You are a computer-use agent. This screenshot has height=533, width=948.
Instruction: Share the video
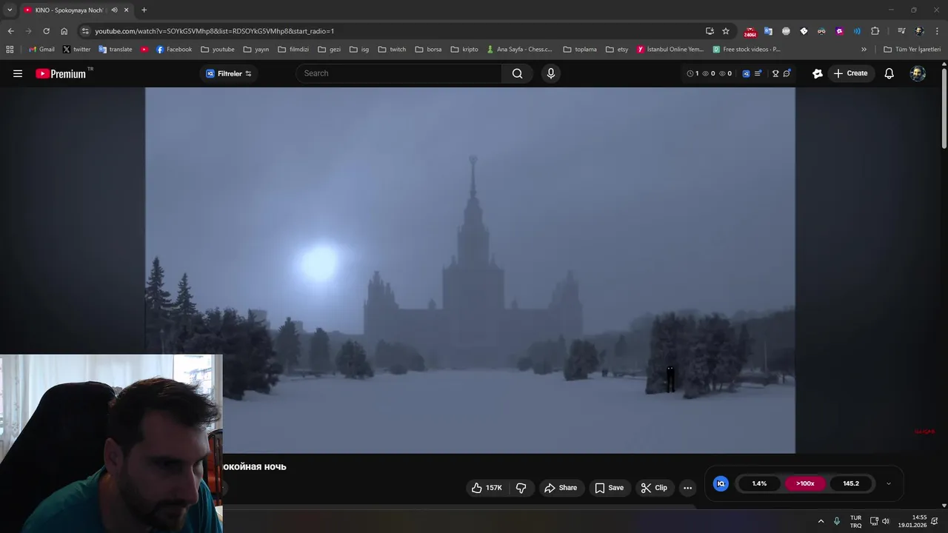tap(561, 488)
